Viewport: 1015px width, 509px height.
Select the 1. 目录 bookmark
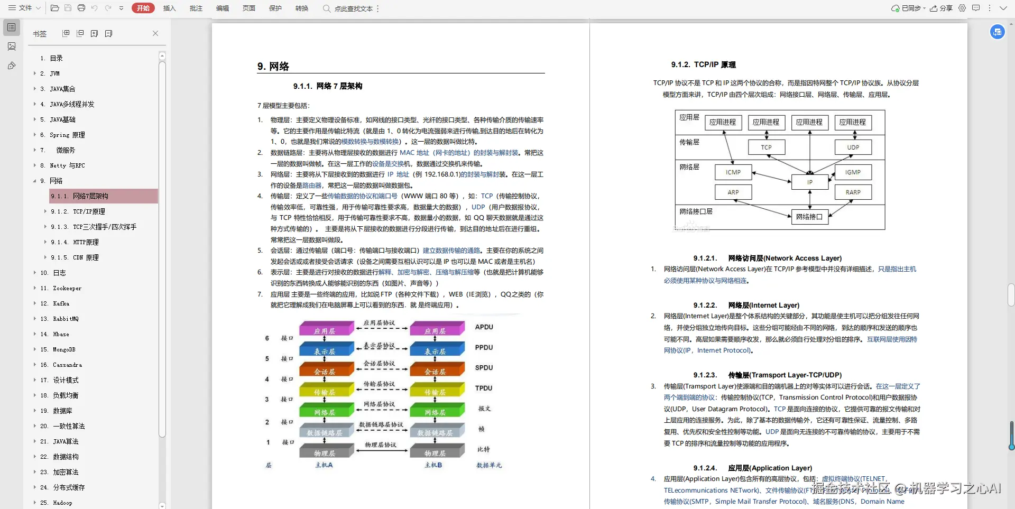(x=51, y=58)
